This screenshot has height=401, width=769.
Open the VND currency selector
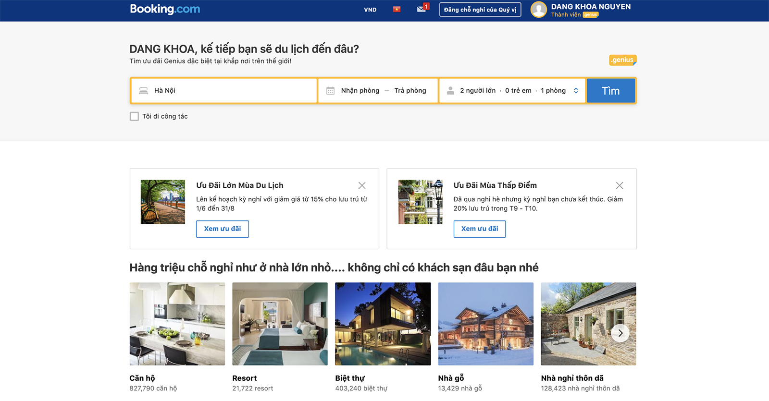click(370, 10)
